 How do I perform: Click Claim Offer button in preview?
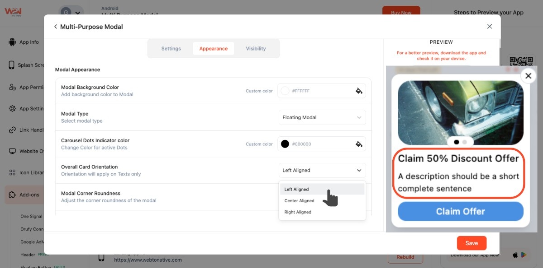pos(460,212)
